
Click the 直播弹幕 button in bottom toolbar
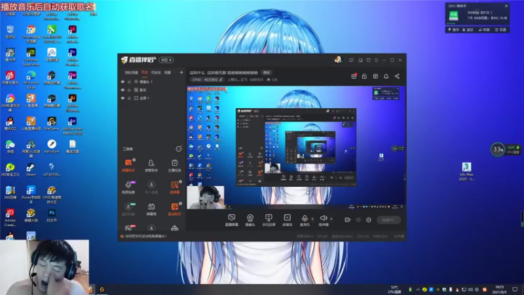click(x=231, y=220)
